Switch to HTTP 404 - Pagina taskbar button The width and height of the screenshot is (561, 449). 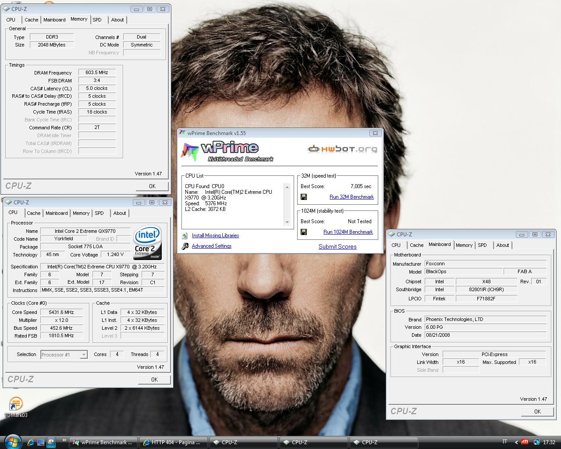174,442
